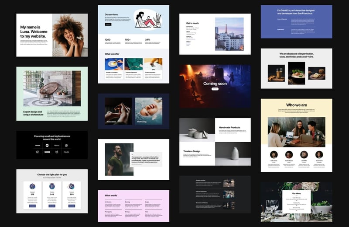Click the 'Get in touch' heading
The width and height of the screenshot is (349, 227).
pos(192,23)
